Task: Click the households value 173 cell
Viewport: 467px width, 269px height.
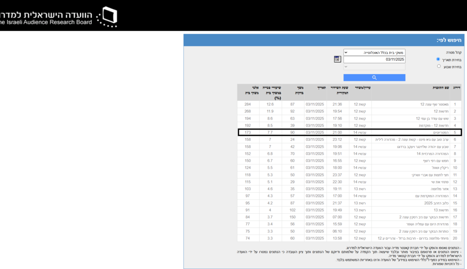Action: pos(248,132)
